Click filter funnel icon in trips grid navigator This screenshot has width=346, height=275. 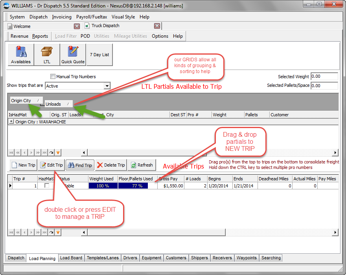pos(58,232)
